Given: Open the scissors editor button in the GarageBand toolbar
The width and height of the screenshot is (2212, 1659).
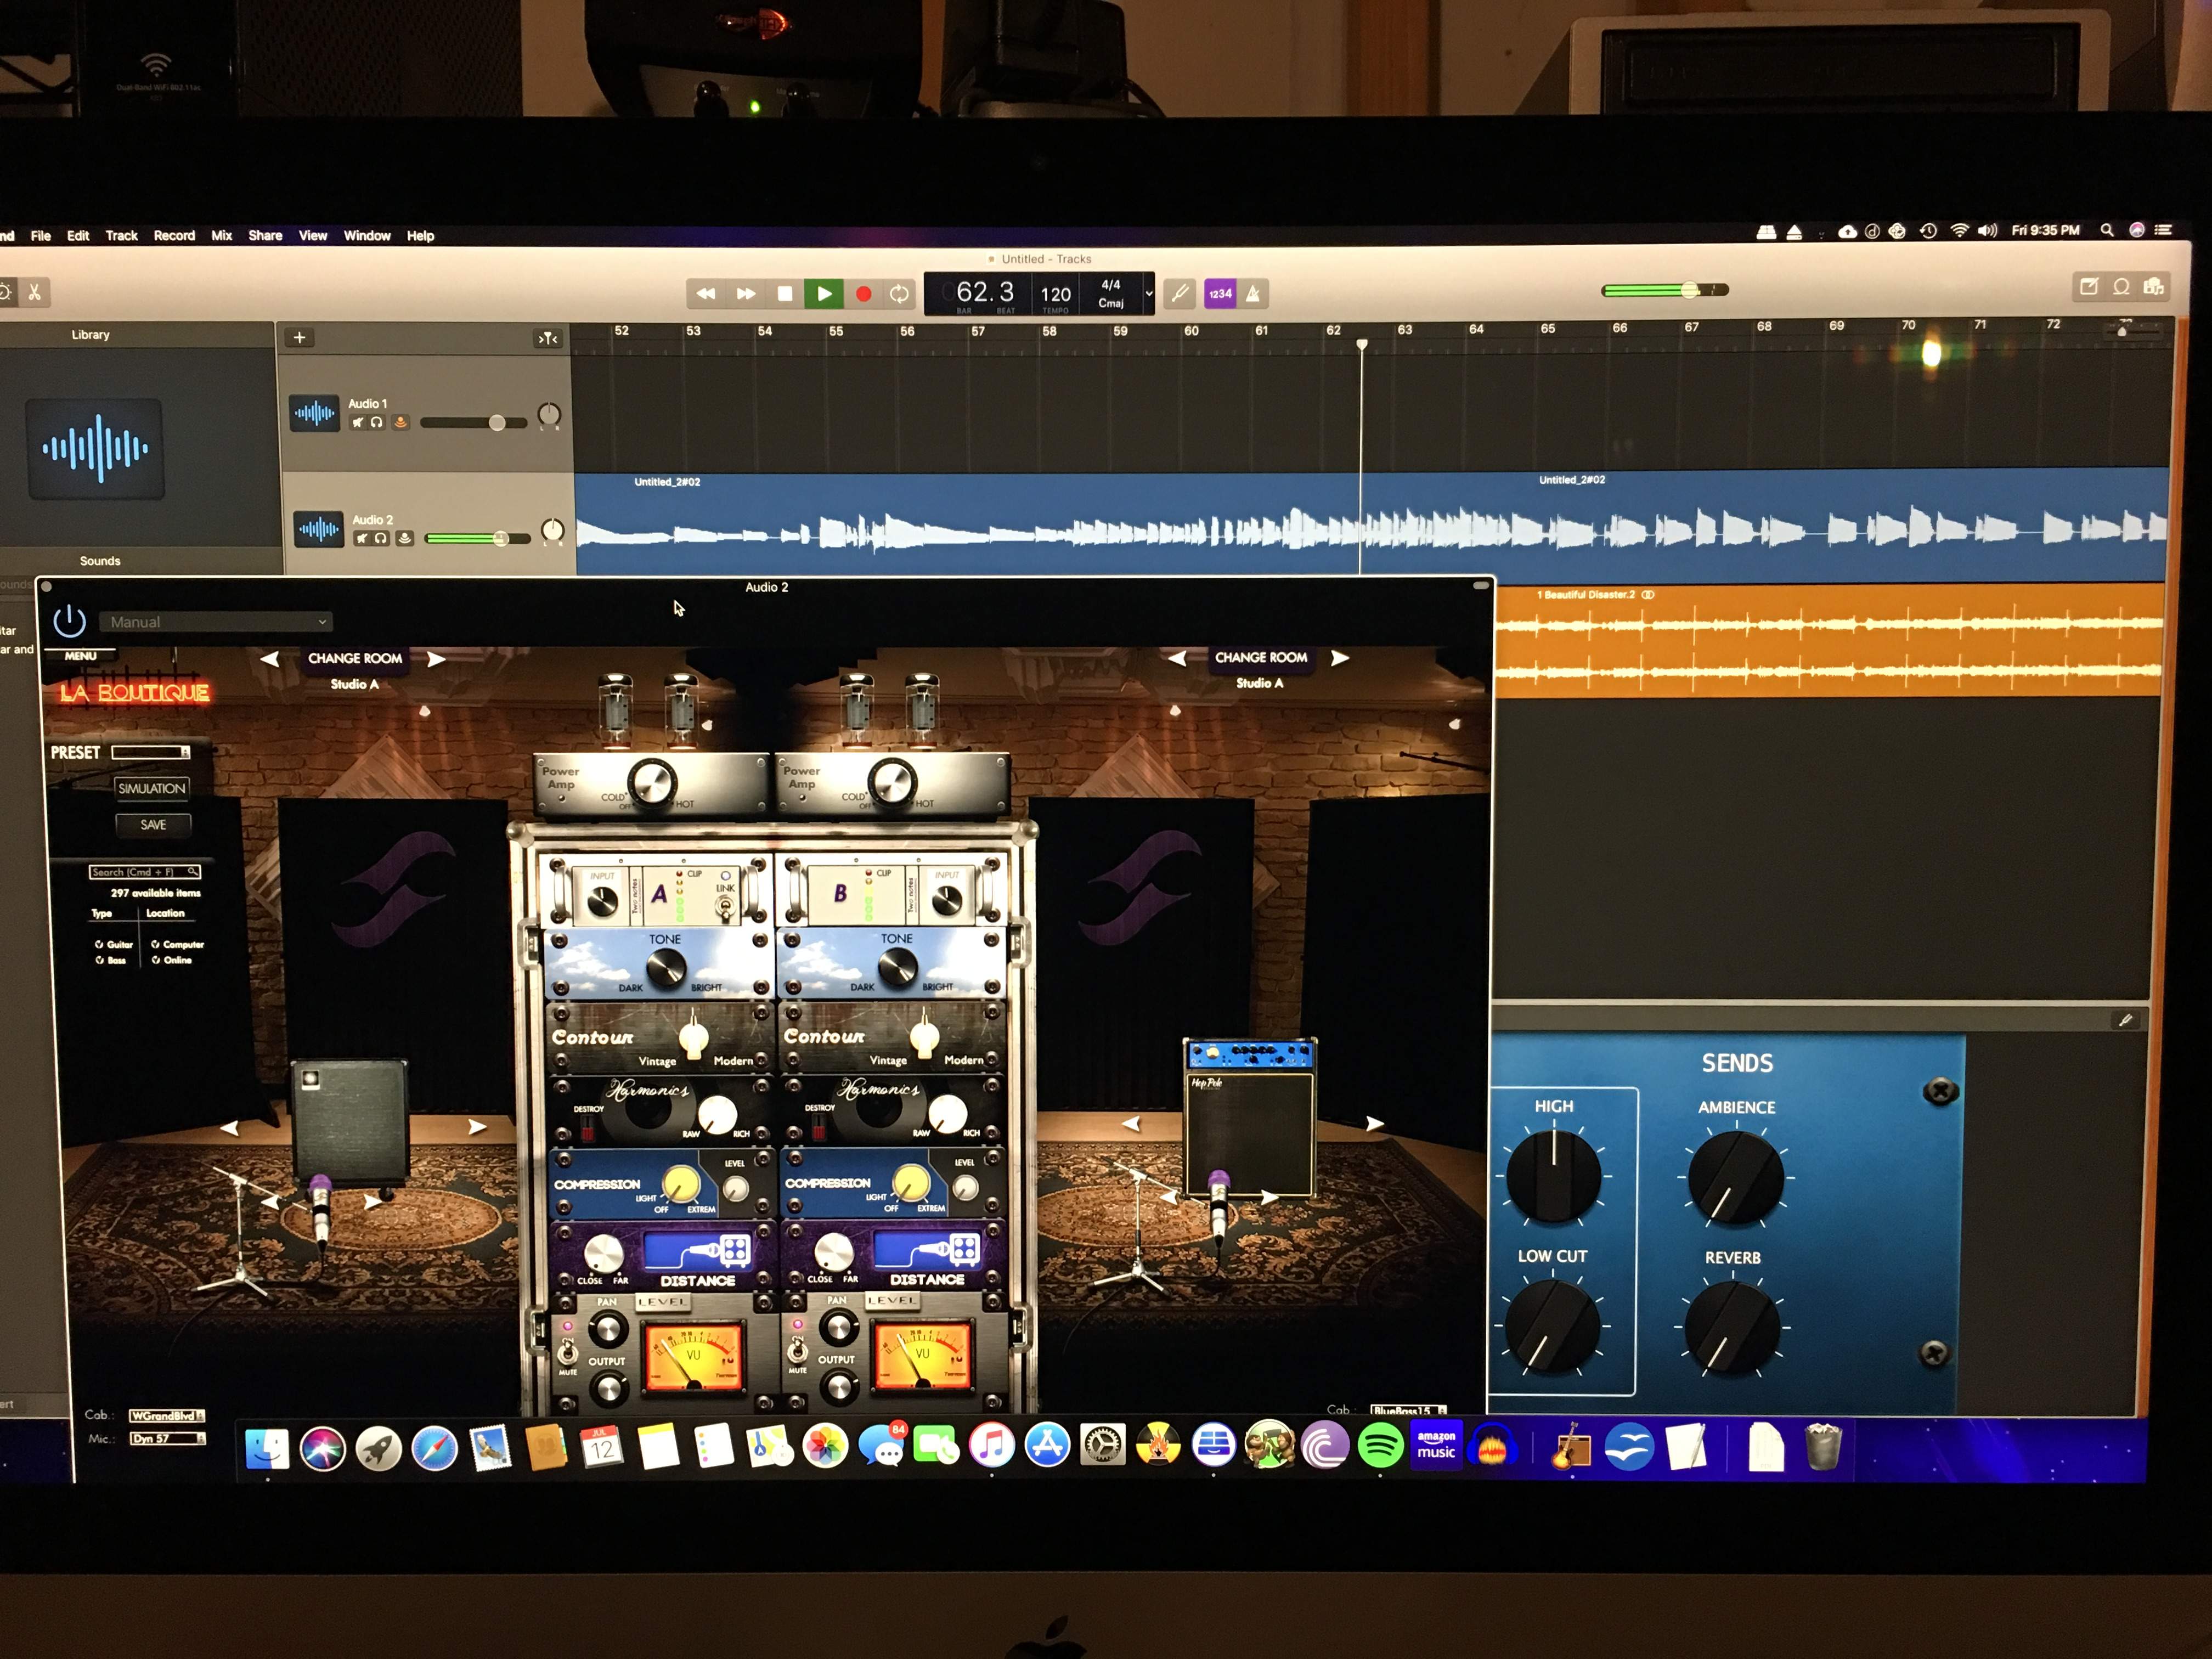Looking at the screenshot, I should tap(34, 292).
